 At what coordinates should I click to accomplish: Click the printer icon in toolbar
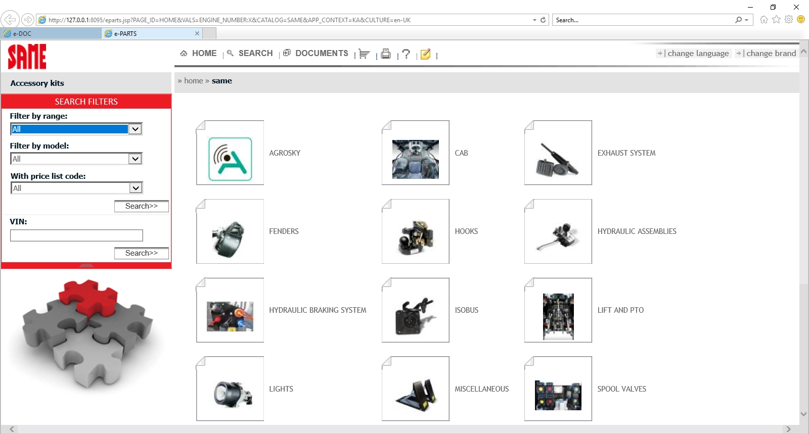386,54
